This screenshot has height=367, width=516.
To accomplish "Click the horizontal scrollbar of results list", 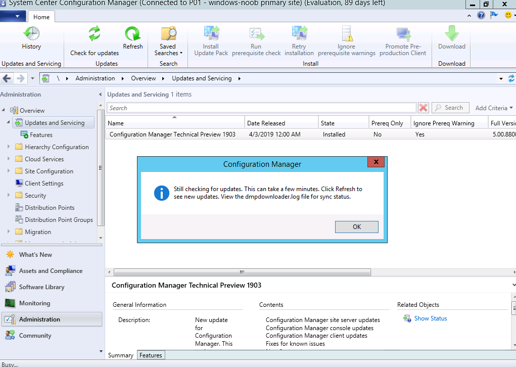I will pyautogui.click(x=242, y=272).
